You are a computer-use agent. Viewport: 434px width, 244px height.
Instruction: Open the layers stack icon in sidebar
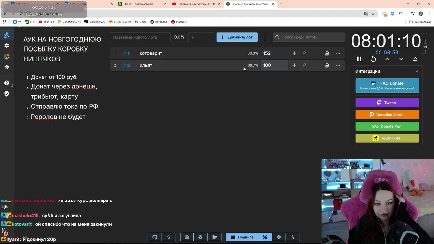click(7, 67)
